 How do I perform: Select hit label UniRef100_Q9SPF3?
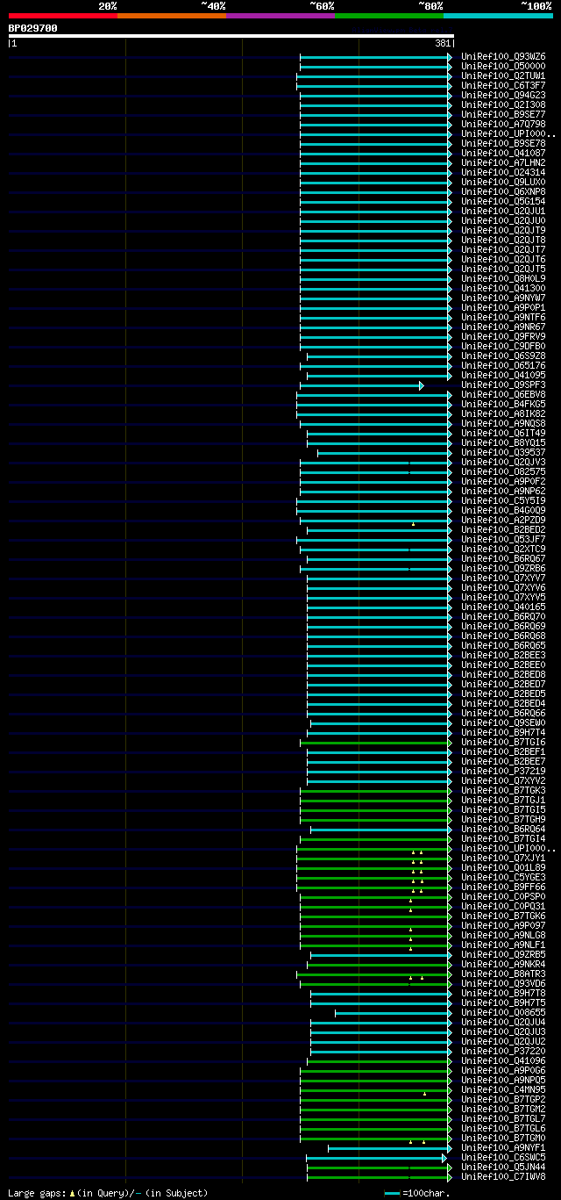pos(503,384)
